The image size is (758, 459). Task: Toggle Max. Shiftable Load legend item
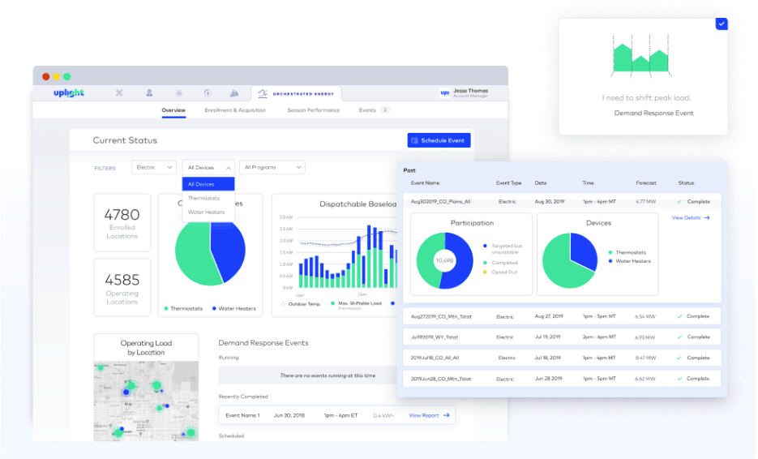356,303
